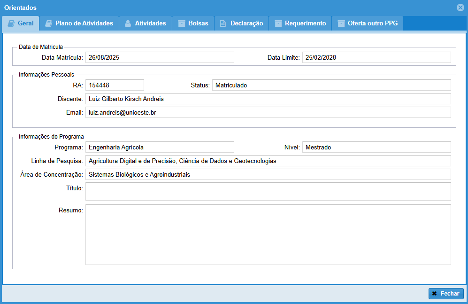
Task: Click the Discente name field
Action: pos(268,99)
